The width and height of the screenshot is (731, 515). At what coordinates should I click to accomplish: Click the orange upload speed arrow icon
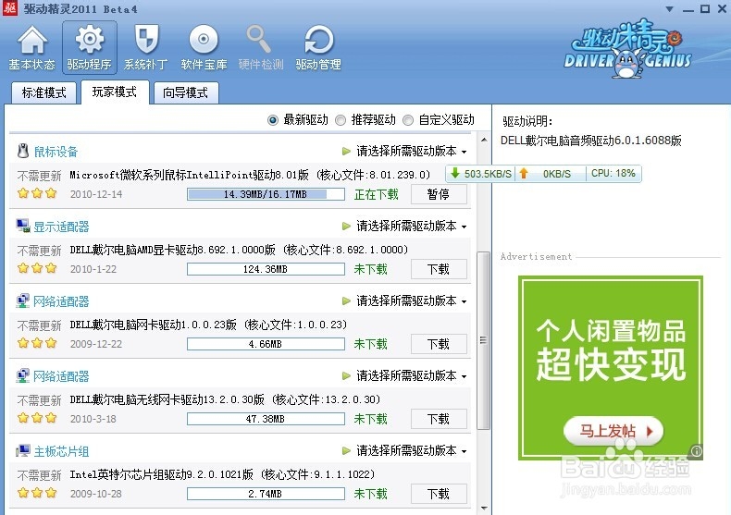point(524,173)
